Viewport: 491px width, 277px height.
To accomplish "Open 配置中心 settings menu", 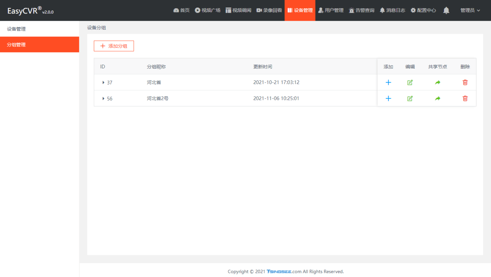I will [423, 11].
